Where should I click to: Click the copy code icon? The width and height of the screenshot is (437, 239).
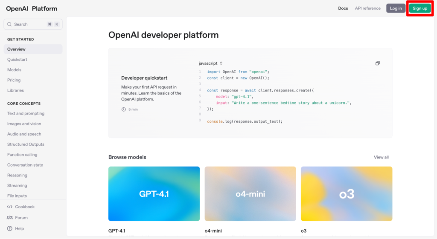(378, 63)
